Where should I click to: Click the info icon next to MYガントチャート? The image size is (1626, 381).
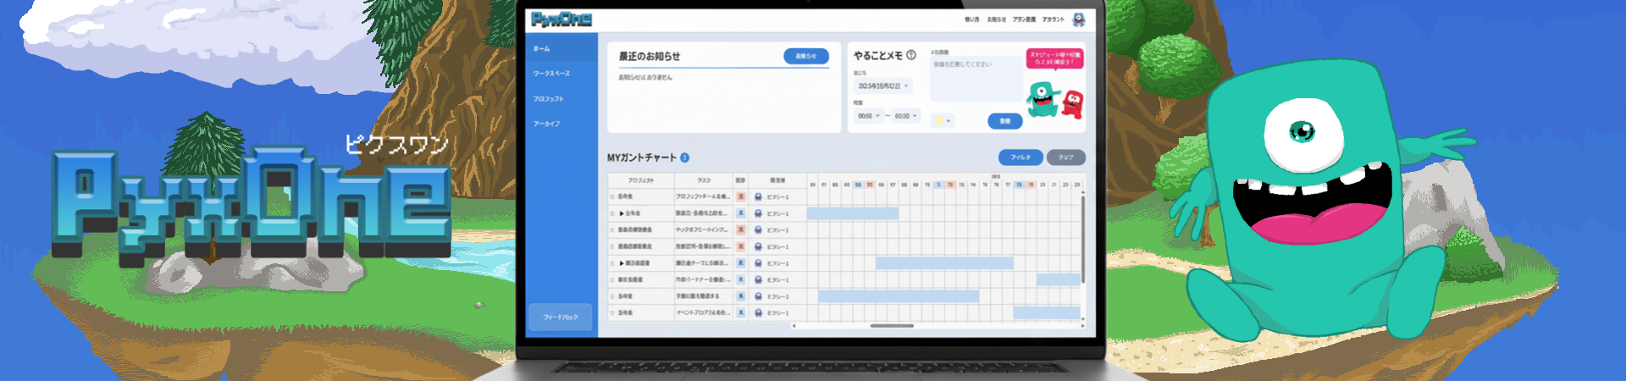(x=684, y=157)
